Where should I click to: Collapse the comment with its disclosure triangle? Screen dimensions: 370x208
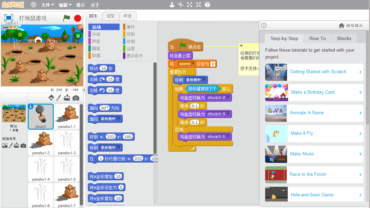click(241, 45)
